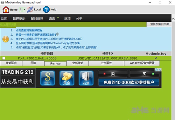Click the 回滚 rollback button
175x120 pixels.
(x=33, y=63)
